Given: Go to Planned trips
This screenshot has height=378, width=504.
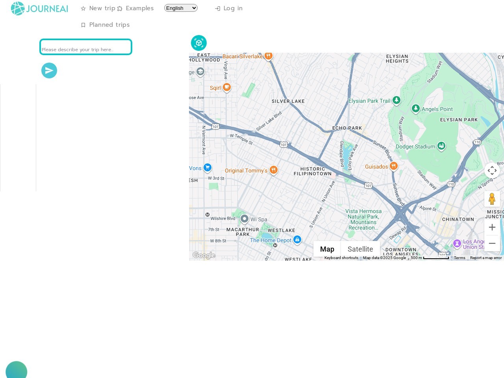Looking at the screenshot, I should pos(105,25).
